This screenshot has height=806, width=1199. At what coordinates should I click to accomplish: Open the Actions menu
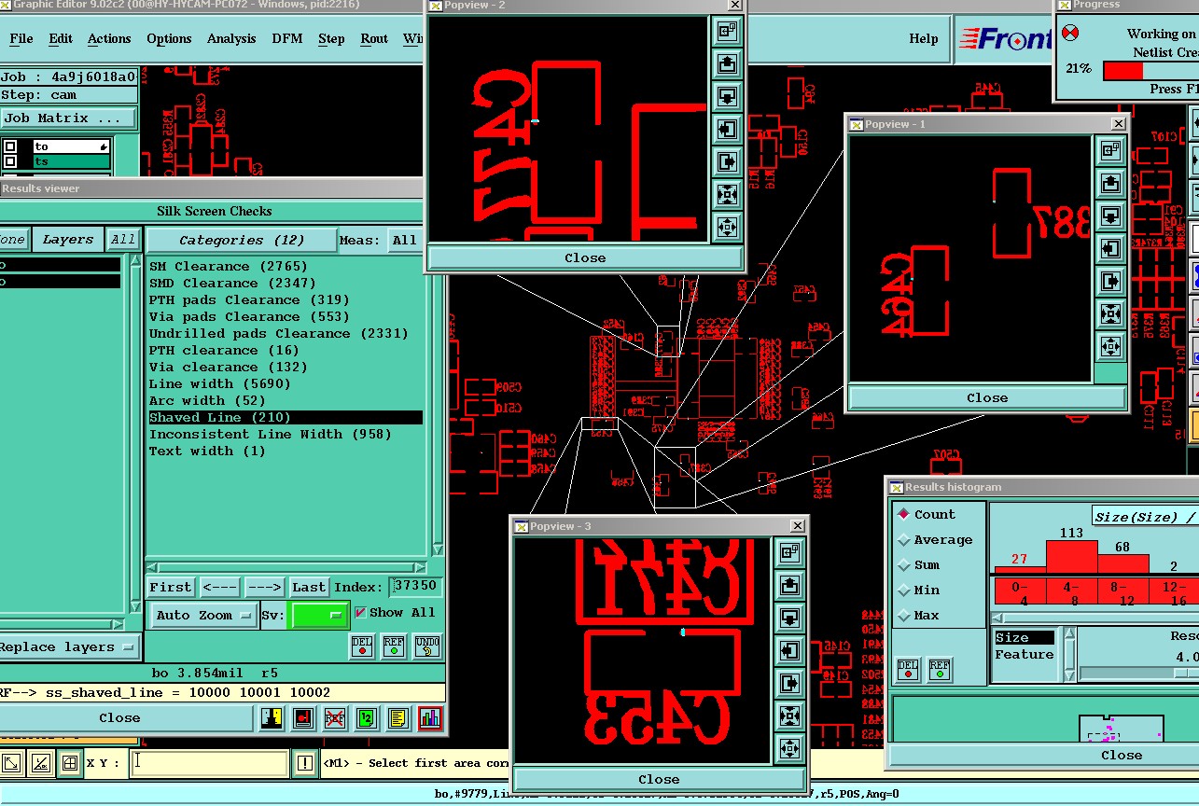[x=109, y=38]
